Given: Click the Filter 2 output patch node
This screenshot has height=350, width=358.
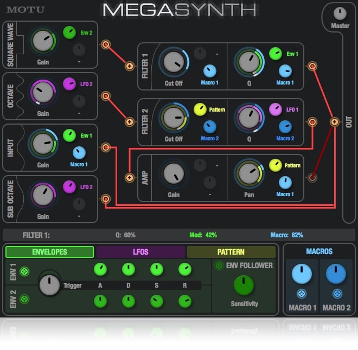Looking at the screenshot, I should pos(312,122).
